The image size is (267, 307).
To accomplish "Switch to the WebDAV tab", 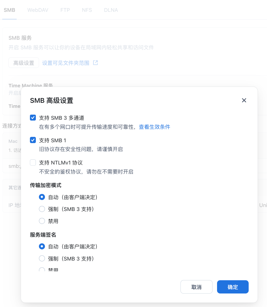I will [38, 10].
